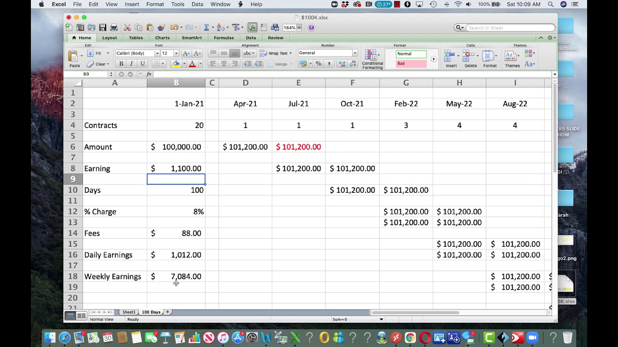The width and height of the screenshot is (618, 347).
Task: Open the font name dropdown
Action: coord(157,53)
